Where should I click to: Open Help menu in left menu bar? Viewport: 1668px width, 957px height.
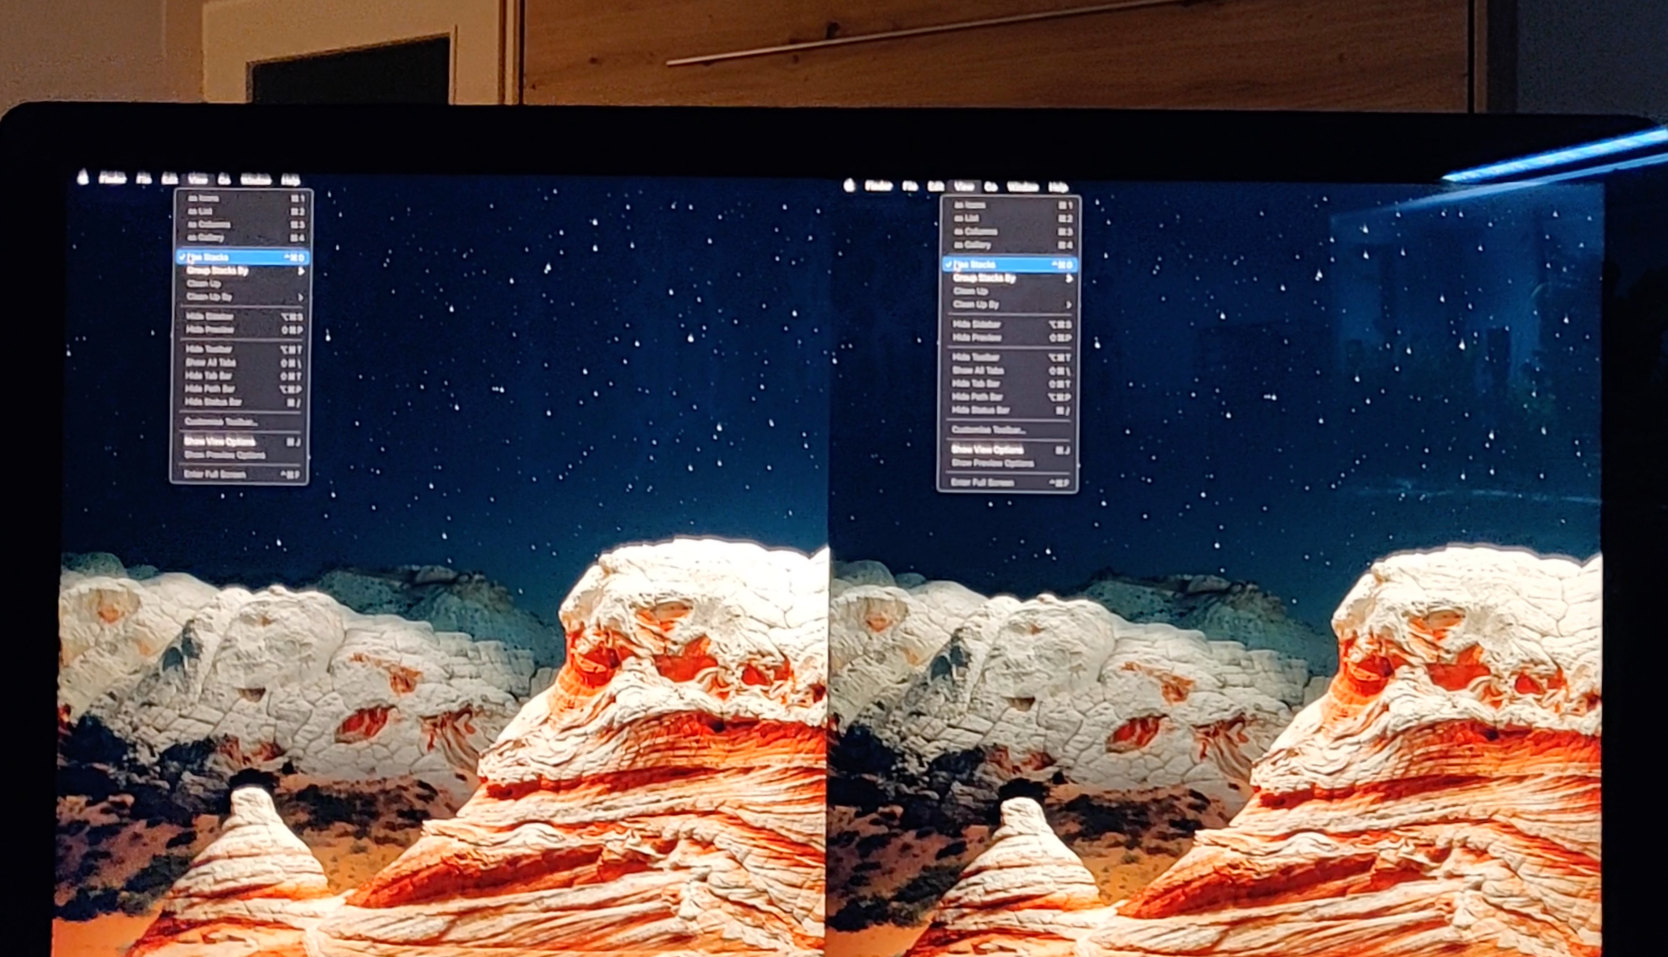pyautogui.click(x=290, y=179)
